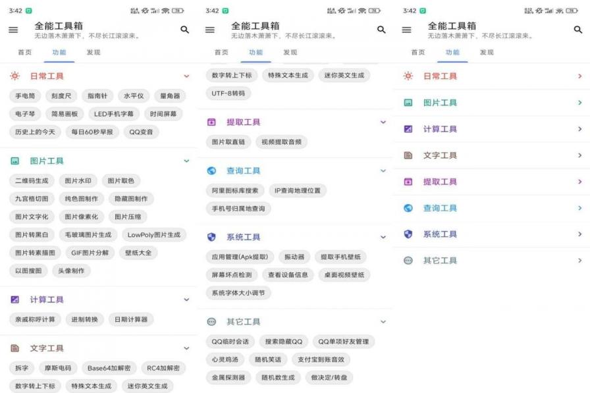Open 每日60秒早报 news tool
The image size is (590, 393).
click(x=92, y=132)
